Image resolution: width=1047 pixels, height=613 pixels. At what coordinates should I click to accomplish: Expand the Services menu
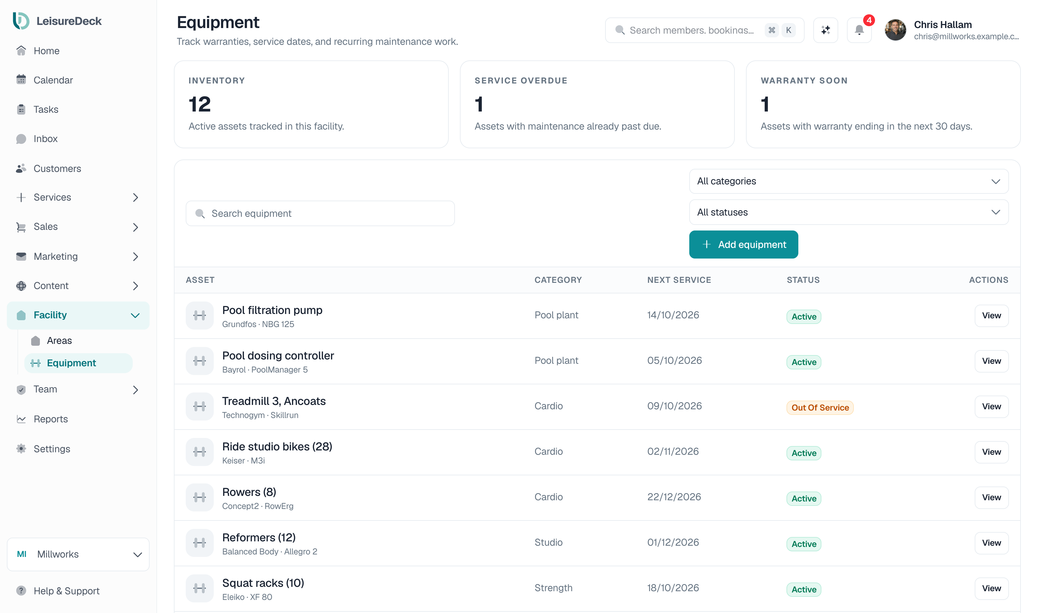78,197
